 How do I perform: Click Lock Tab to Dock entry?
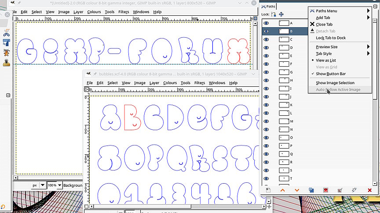point(330,38)
